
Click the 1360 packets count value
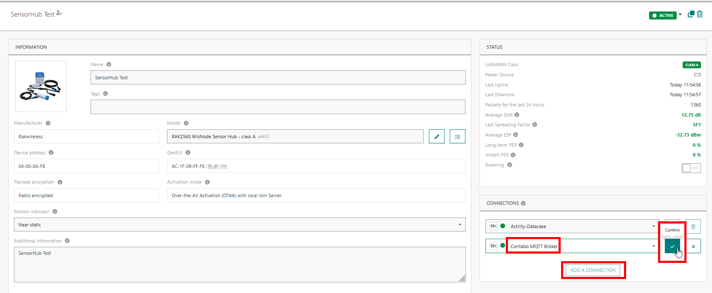pos(696,105)
